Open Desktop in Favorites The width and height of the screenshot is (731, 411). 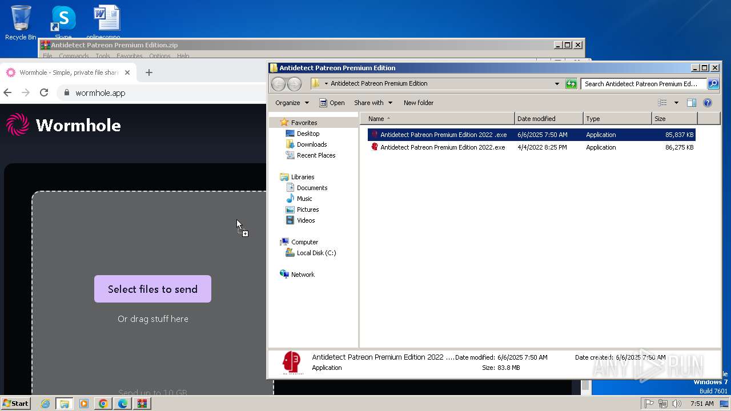point(308,134)
